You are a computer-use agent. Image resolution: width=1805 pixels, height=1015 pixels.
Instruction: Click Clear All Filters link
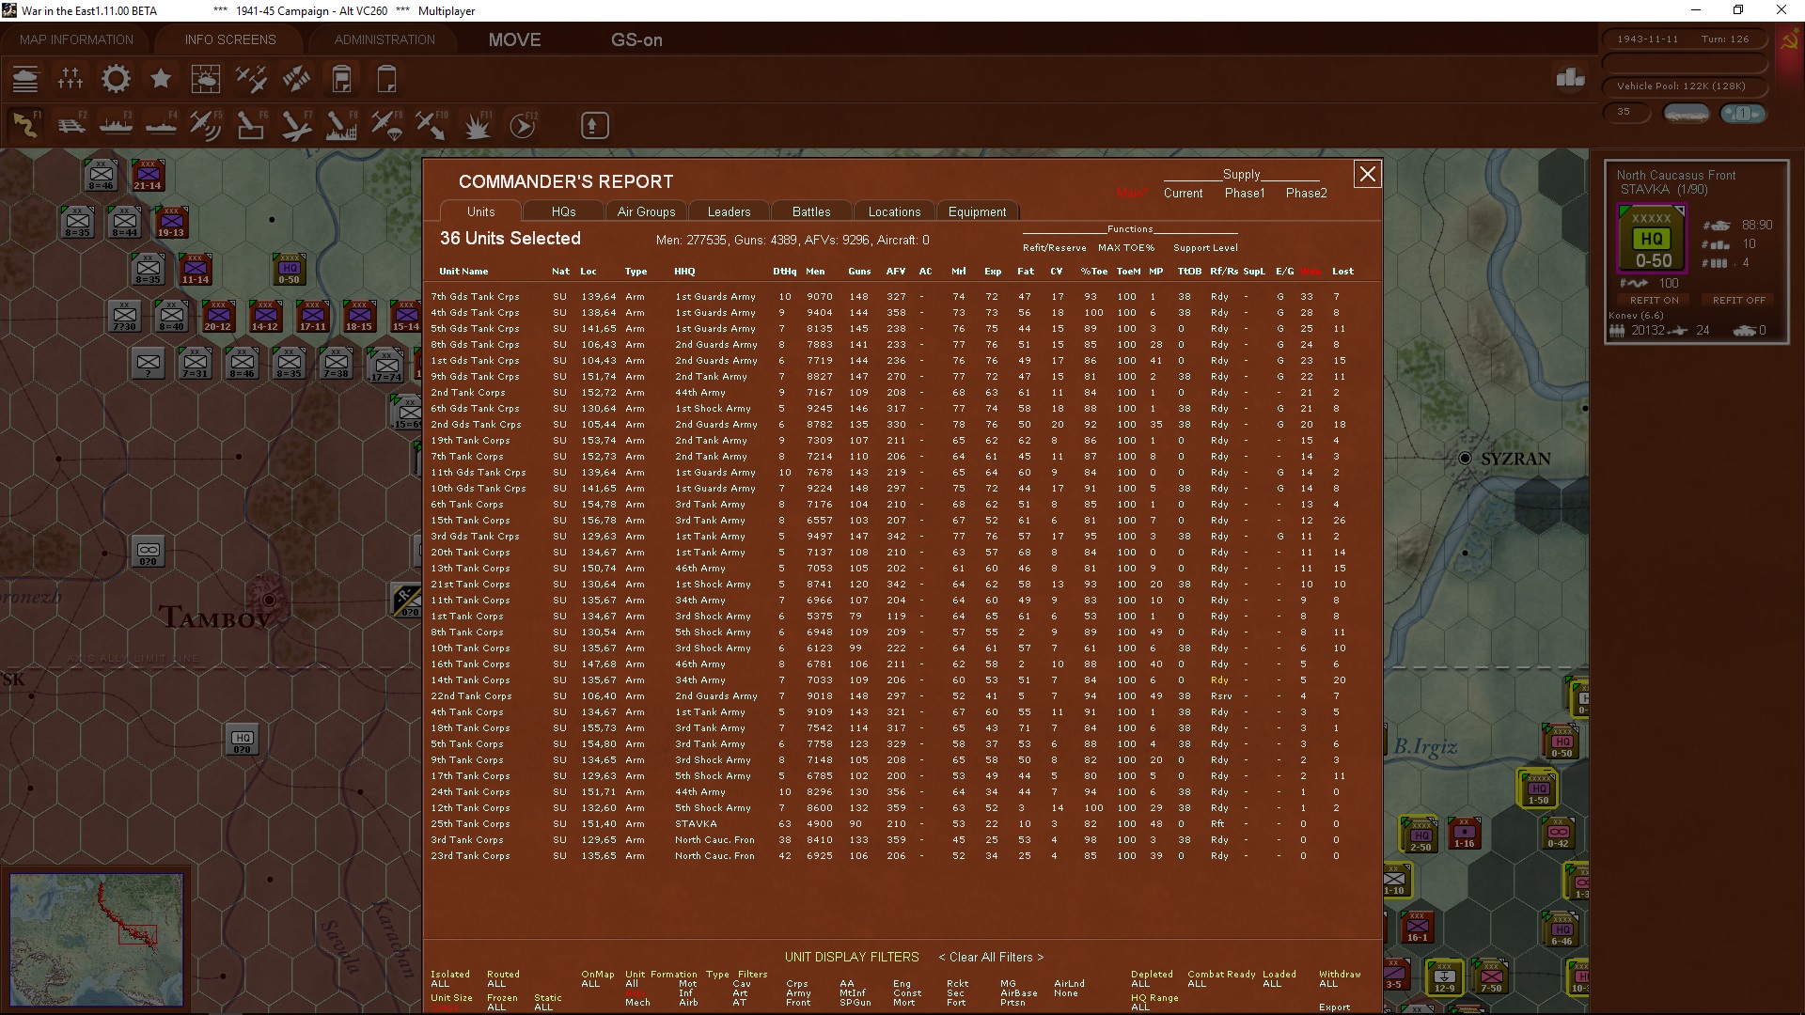991,957
